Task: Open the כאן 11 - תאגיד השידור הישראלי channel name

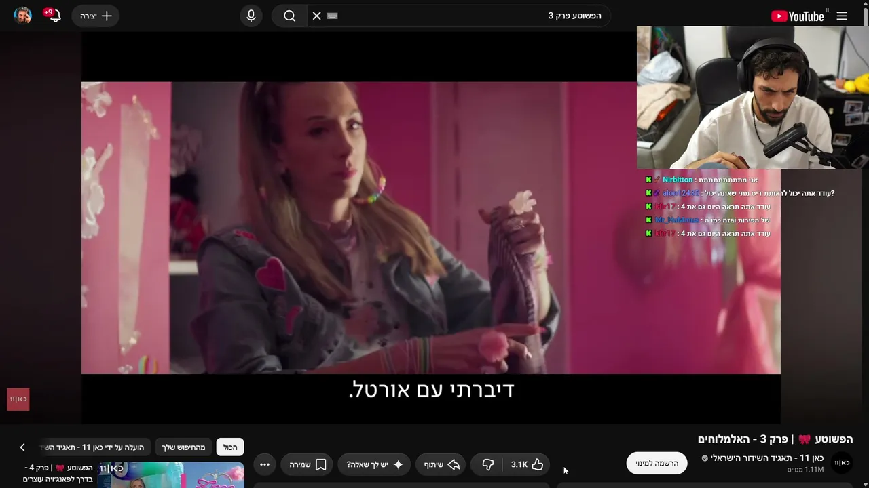Action: point(767,458)
